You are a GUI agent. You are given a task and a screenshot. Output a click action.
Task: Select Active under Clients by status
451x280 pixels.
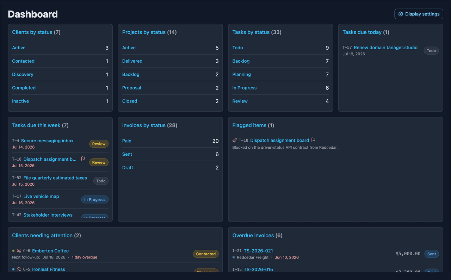19,48
